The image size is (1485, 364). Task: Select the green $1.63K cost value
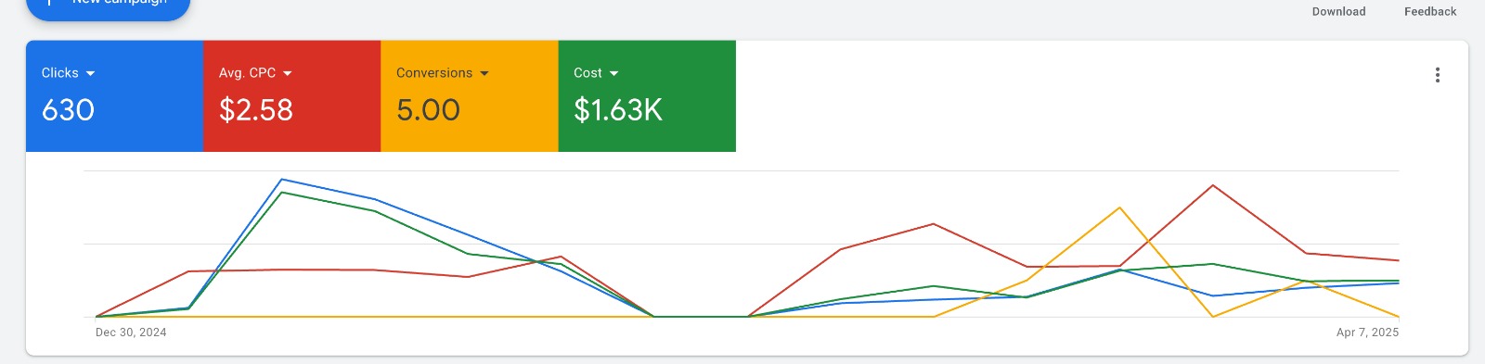tap(618, 110)
